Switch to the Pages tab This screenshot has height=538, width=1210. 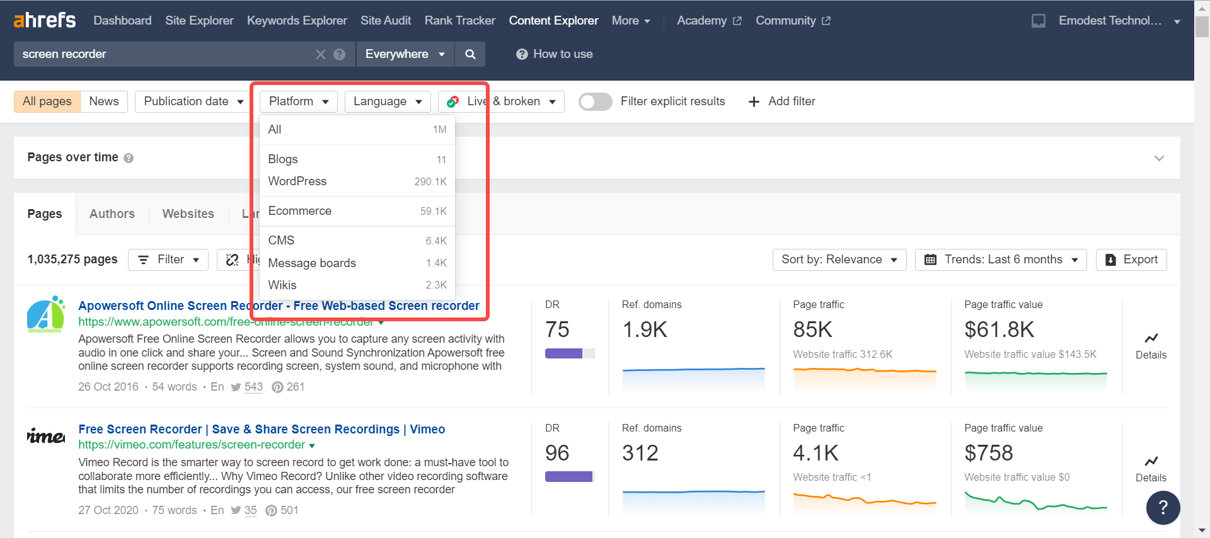coord(45,214)
